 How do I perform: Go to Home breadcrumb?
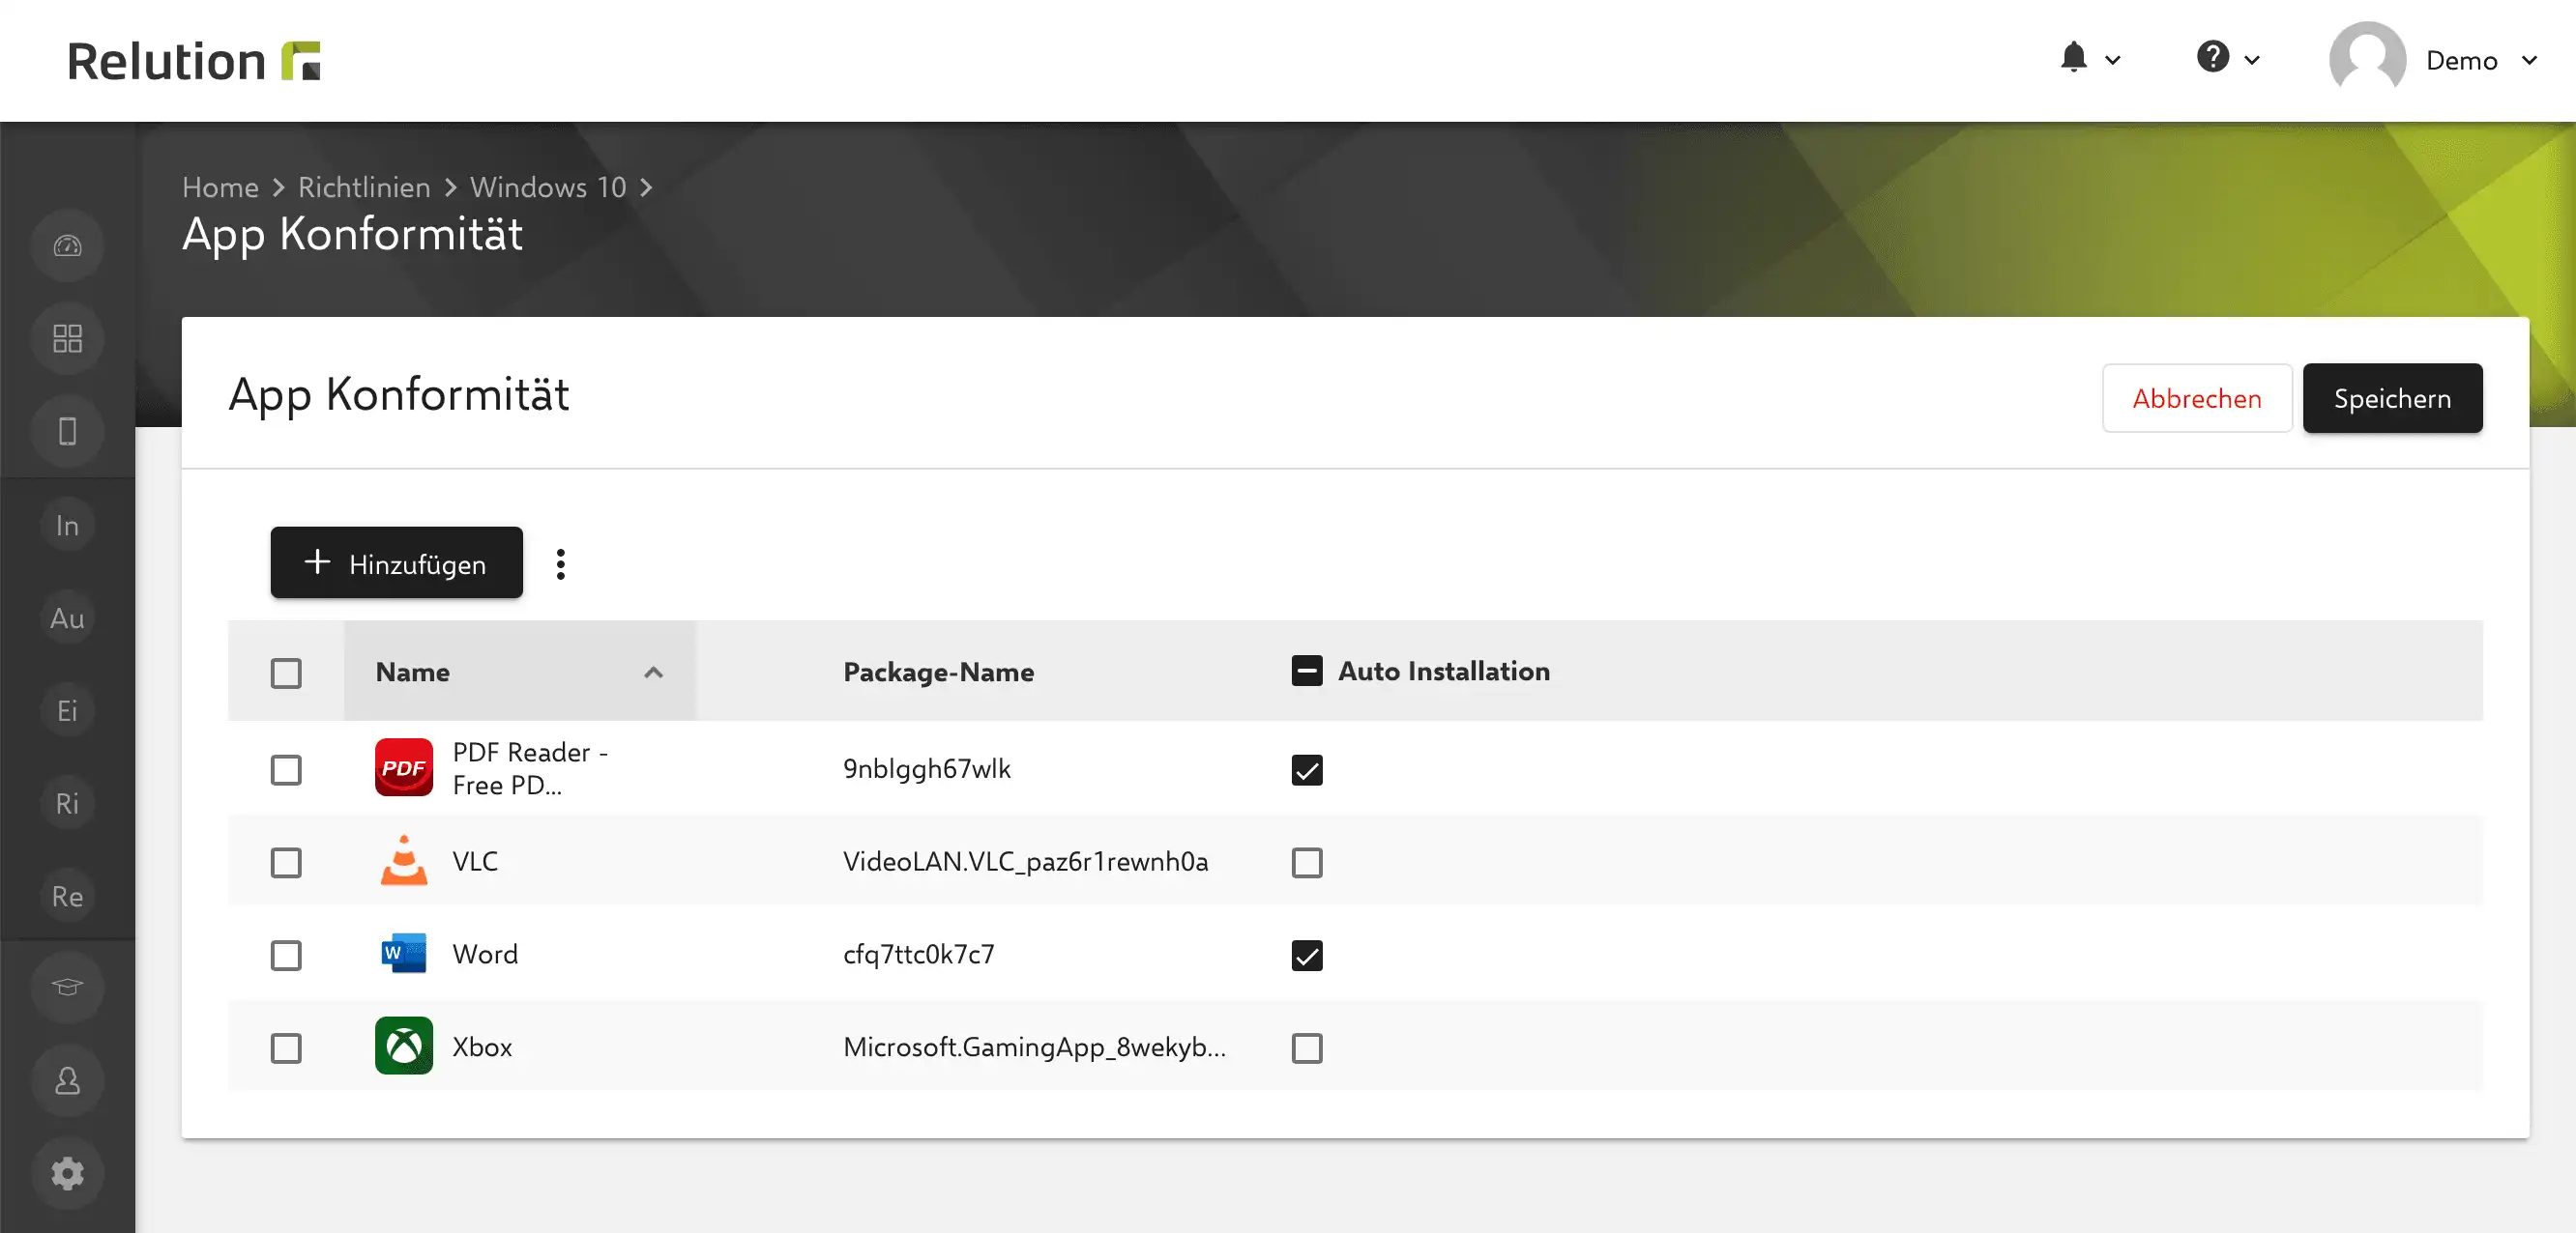click(220, 187)
